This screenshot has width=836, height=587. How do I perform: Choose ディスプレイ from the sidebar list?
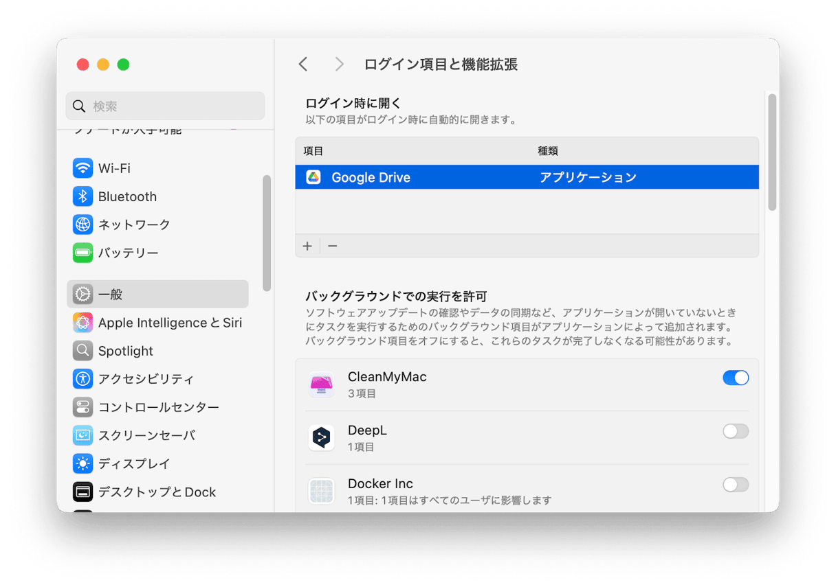[133, 463]
